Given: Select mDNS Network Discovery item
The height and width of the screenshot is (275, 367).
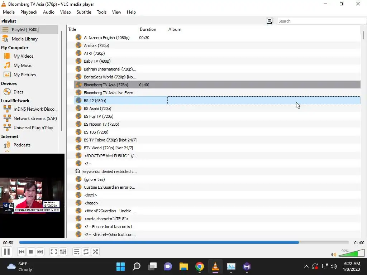Looking at the screenshot, I should coord(29,109).
